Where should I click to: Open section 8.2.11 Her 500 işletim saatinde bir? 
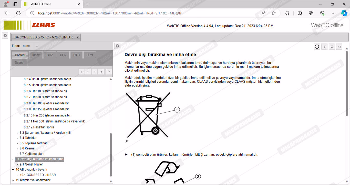(54, 121)
